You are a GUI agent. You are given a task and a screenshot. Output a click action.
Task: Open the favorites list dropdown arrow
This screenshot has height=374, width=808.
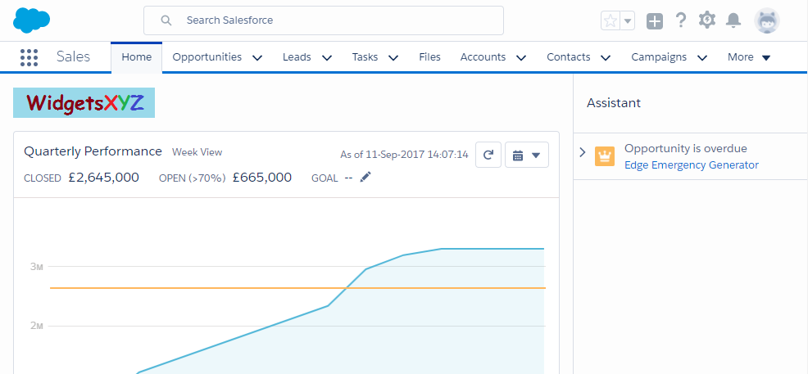point(627,21)
